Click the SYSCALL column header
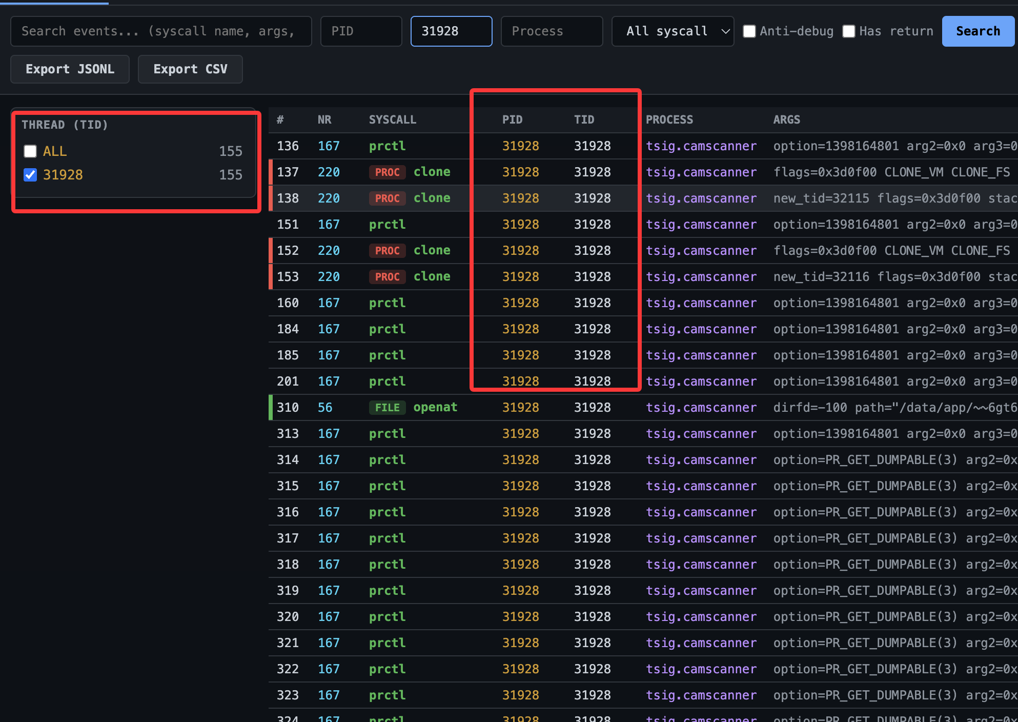 (x=392, y=120)
